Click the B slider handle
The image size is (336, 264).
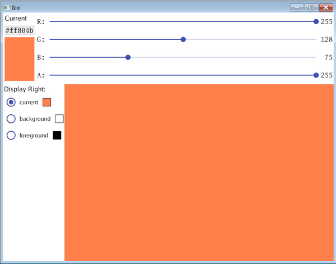point(128,57)
